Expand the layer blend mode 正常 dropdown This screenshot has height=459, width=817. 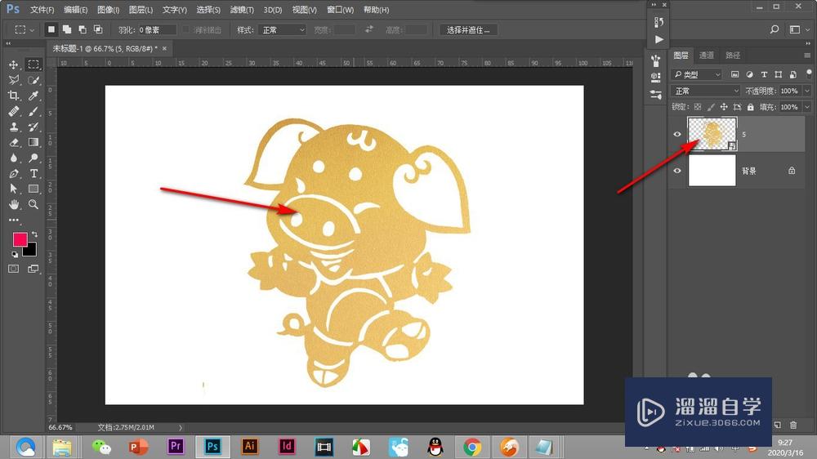coord(706,91)
